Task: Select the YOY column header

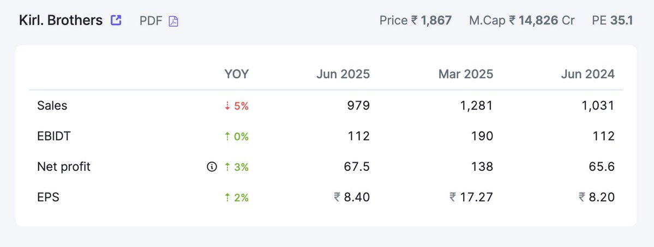Action: tap(237, 74)
